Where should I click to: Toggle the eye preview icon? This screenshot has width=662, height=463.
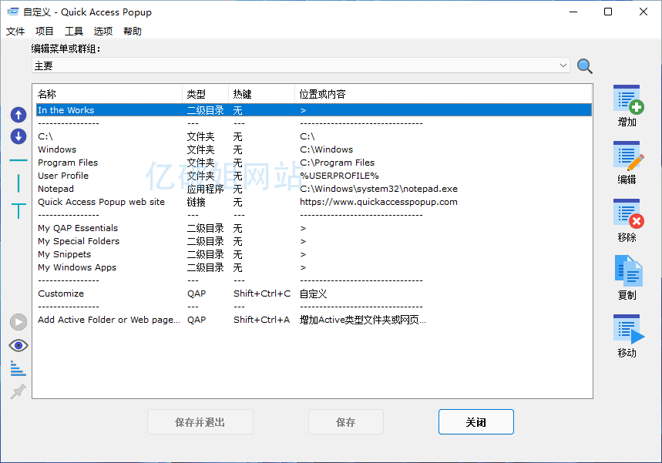point(18,345)
